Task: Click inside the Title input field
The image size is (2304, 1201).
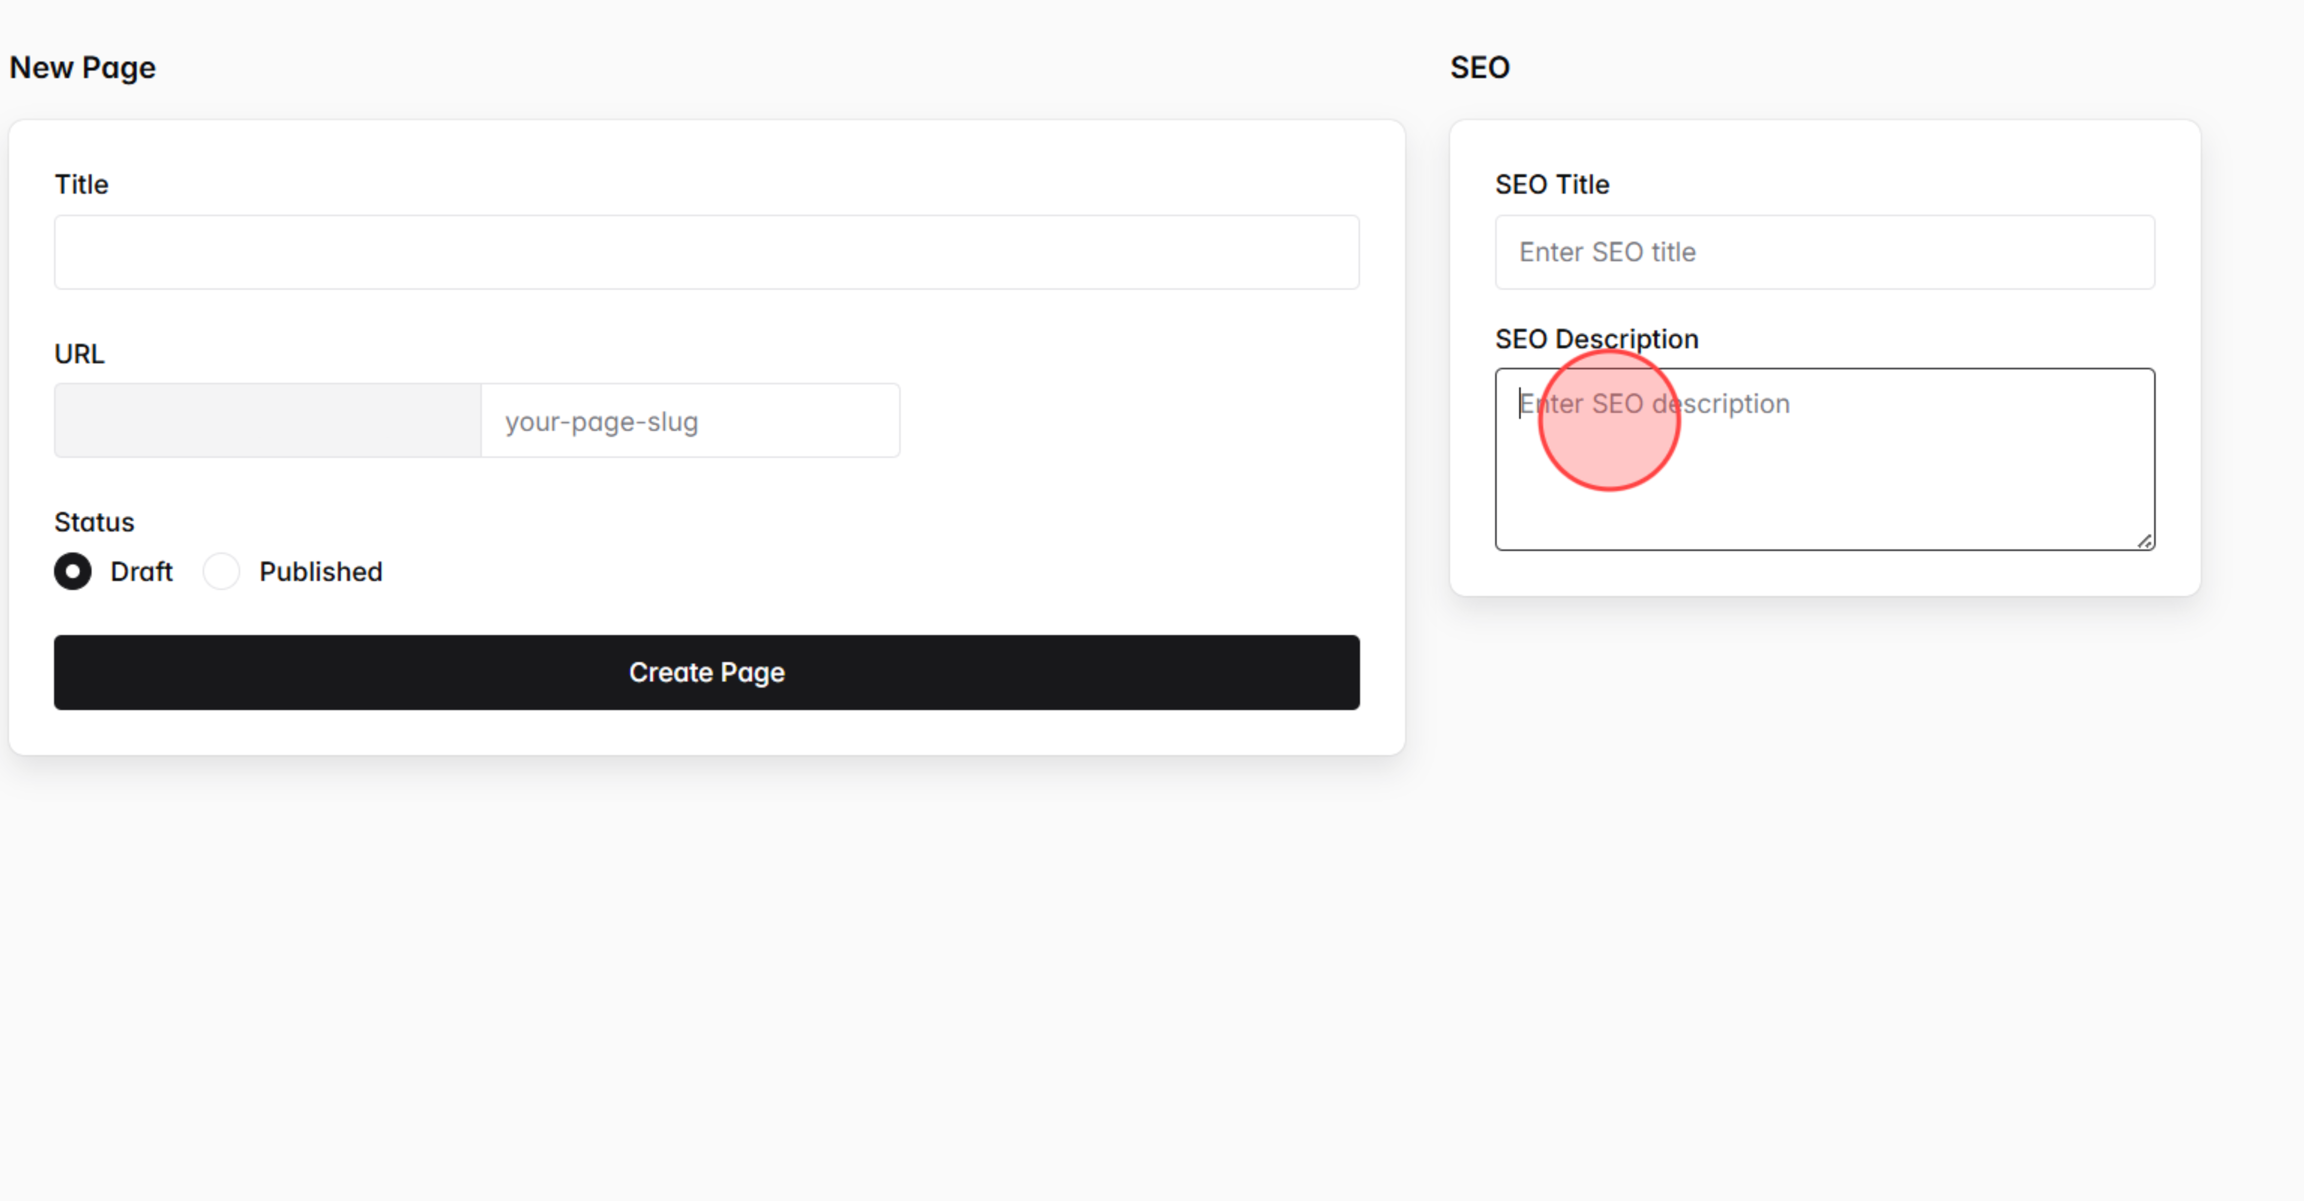Action: point(707,251)
